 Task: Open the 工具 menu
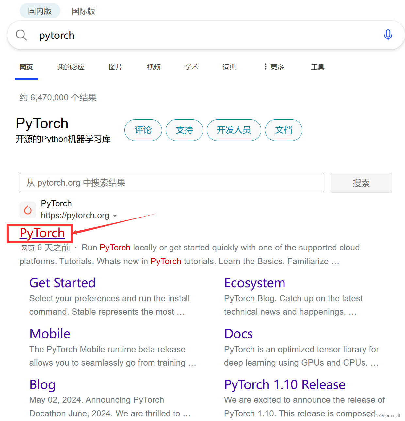click(317, 67)
